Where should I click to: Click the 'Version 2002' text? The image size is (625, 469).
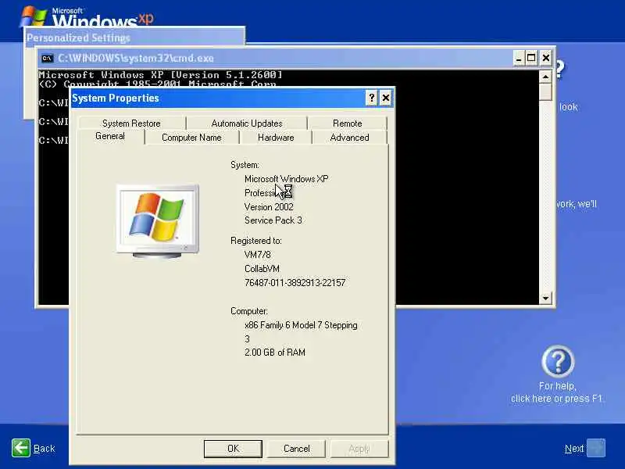coord(269,206)
